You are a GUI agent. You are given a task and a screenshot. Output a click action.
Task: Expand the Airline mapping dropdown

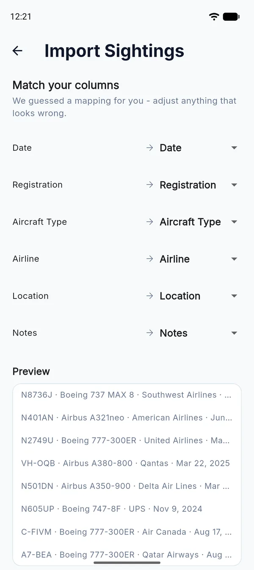[199, 259]
